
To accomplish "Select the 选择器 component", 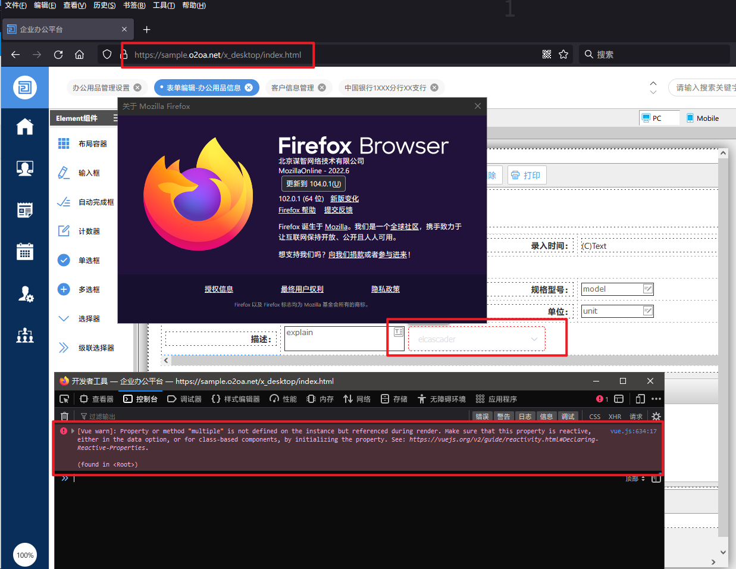I will [x=79, y=318].
